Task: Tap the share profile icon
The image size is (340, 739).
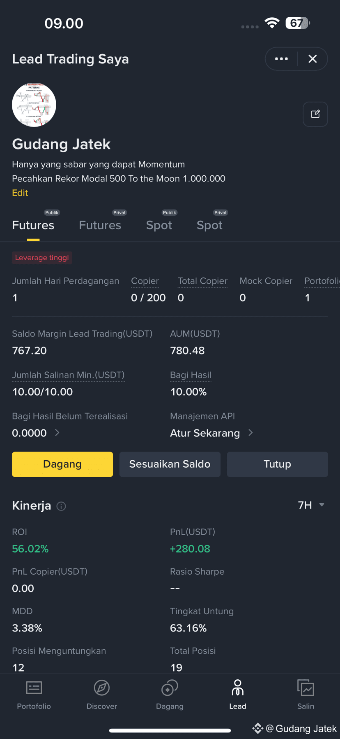Action: (315, 114)
